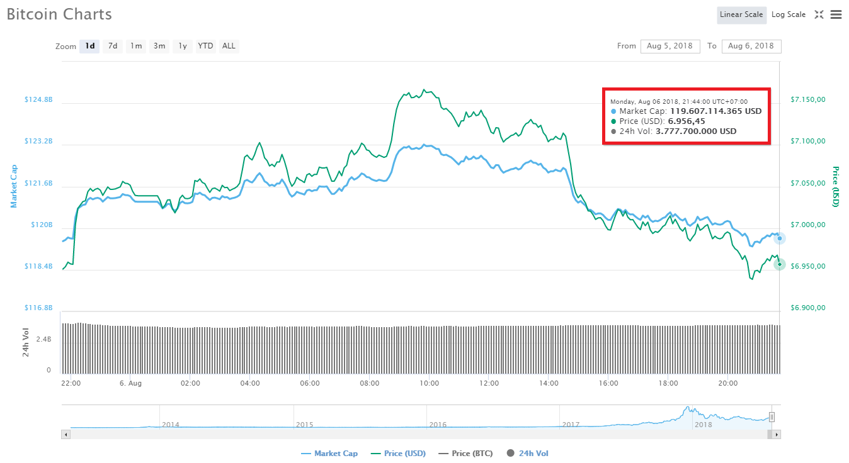Select Linear Scale mode
The height and width of the screenshot is (463, 849).
pos(741,14)
